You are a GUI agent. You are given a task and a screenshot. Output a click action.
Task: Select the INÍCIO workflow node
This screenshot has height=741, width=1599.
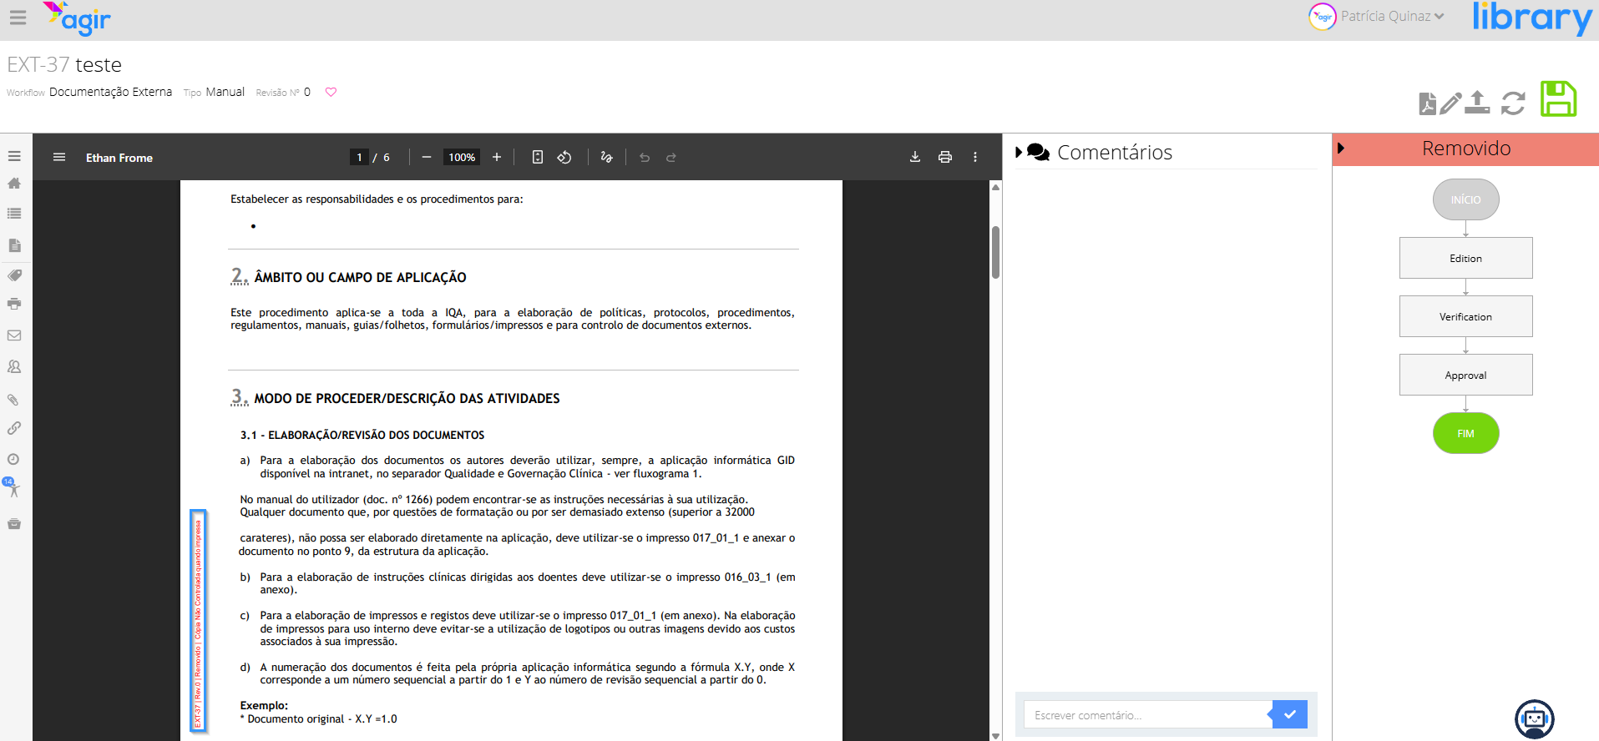[x=1466, y=199]
